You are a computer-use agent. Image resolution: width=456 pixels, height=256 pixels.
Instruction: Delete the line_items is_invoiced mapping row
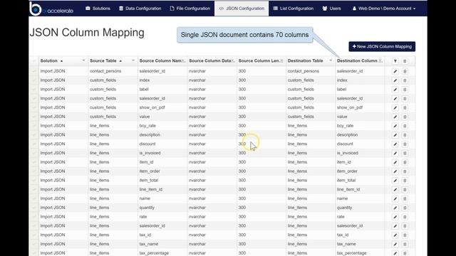click(405, 154)
